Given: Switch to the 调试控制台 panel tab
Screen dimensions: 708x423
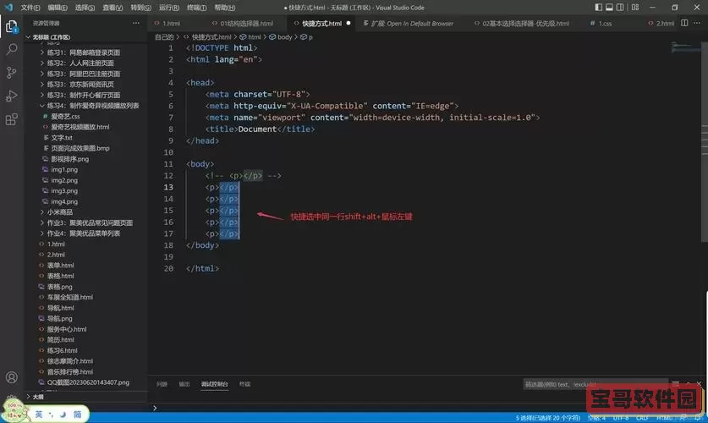Looking at the screenshot, I should pos(215,384).
